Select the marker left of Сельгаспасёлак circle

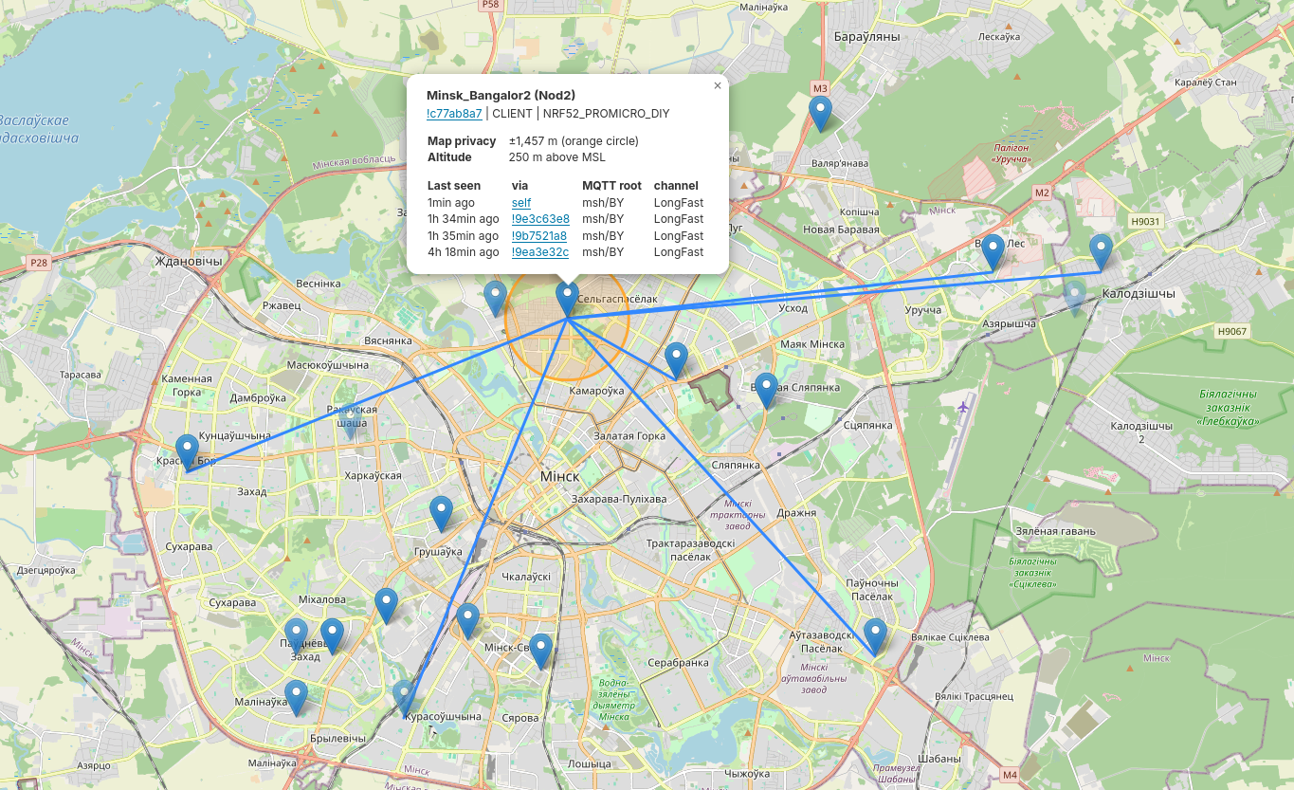[x=495, y=299]
